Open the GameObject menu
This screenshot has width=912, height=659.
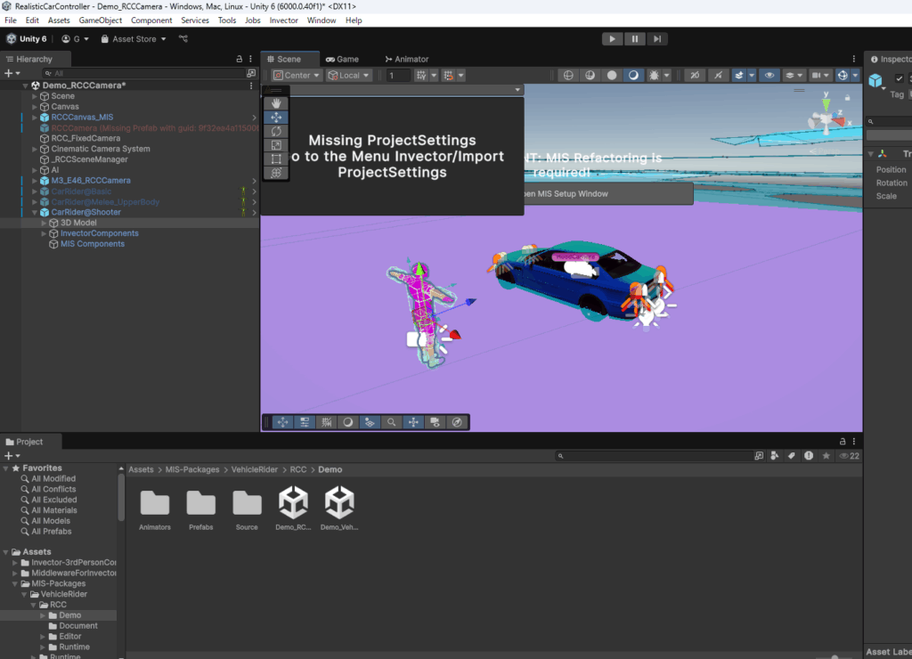tap(101, 20)
